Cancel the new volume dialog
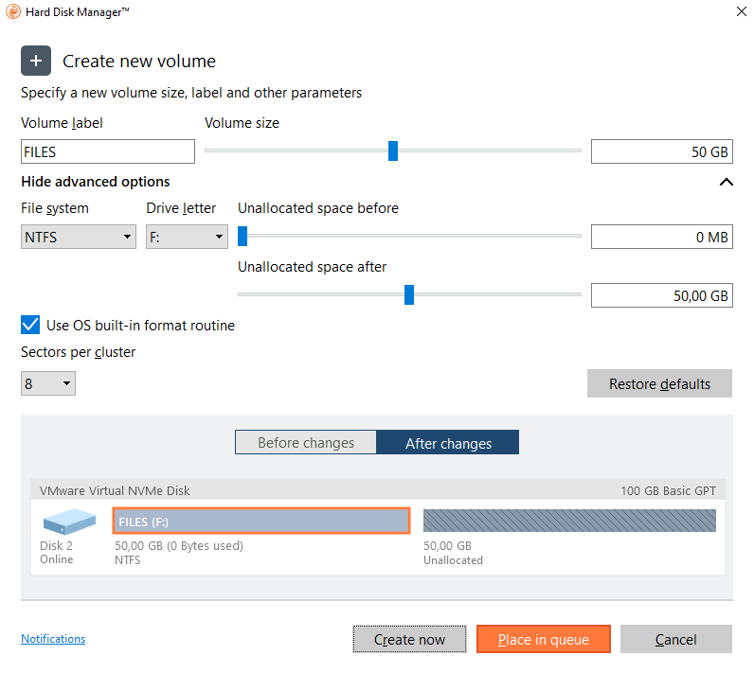The width and height of the screenshot is (754, 673). click(x=675, y=640)
